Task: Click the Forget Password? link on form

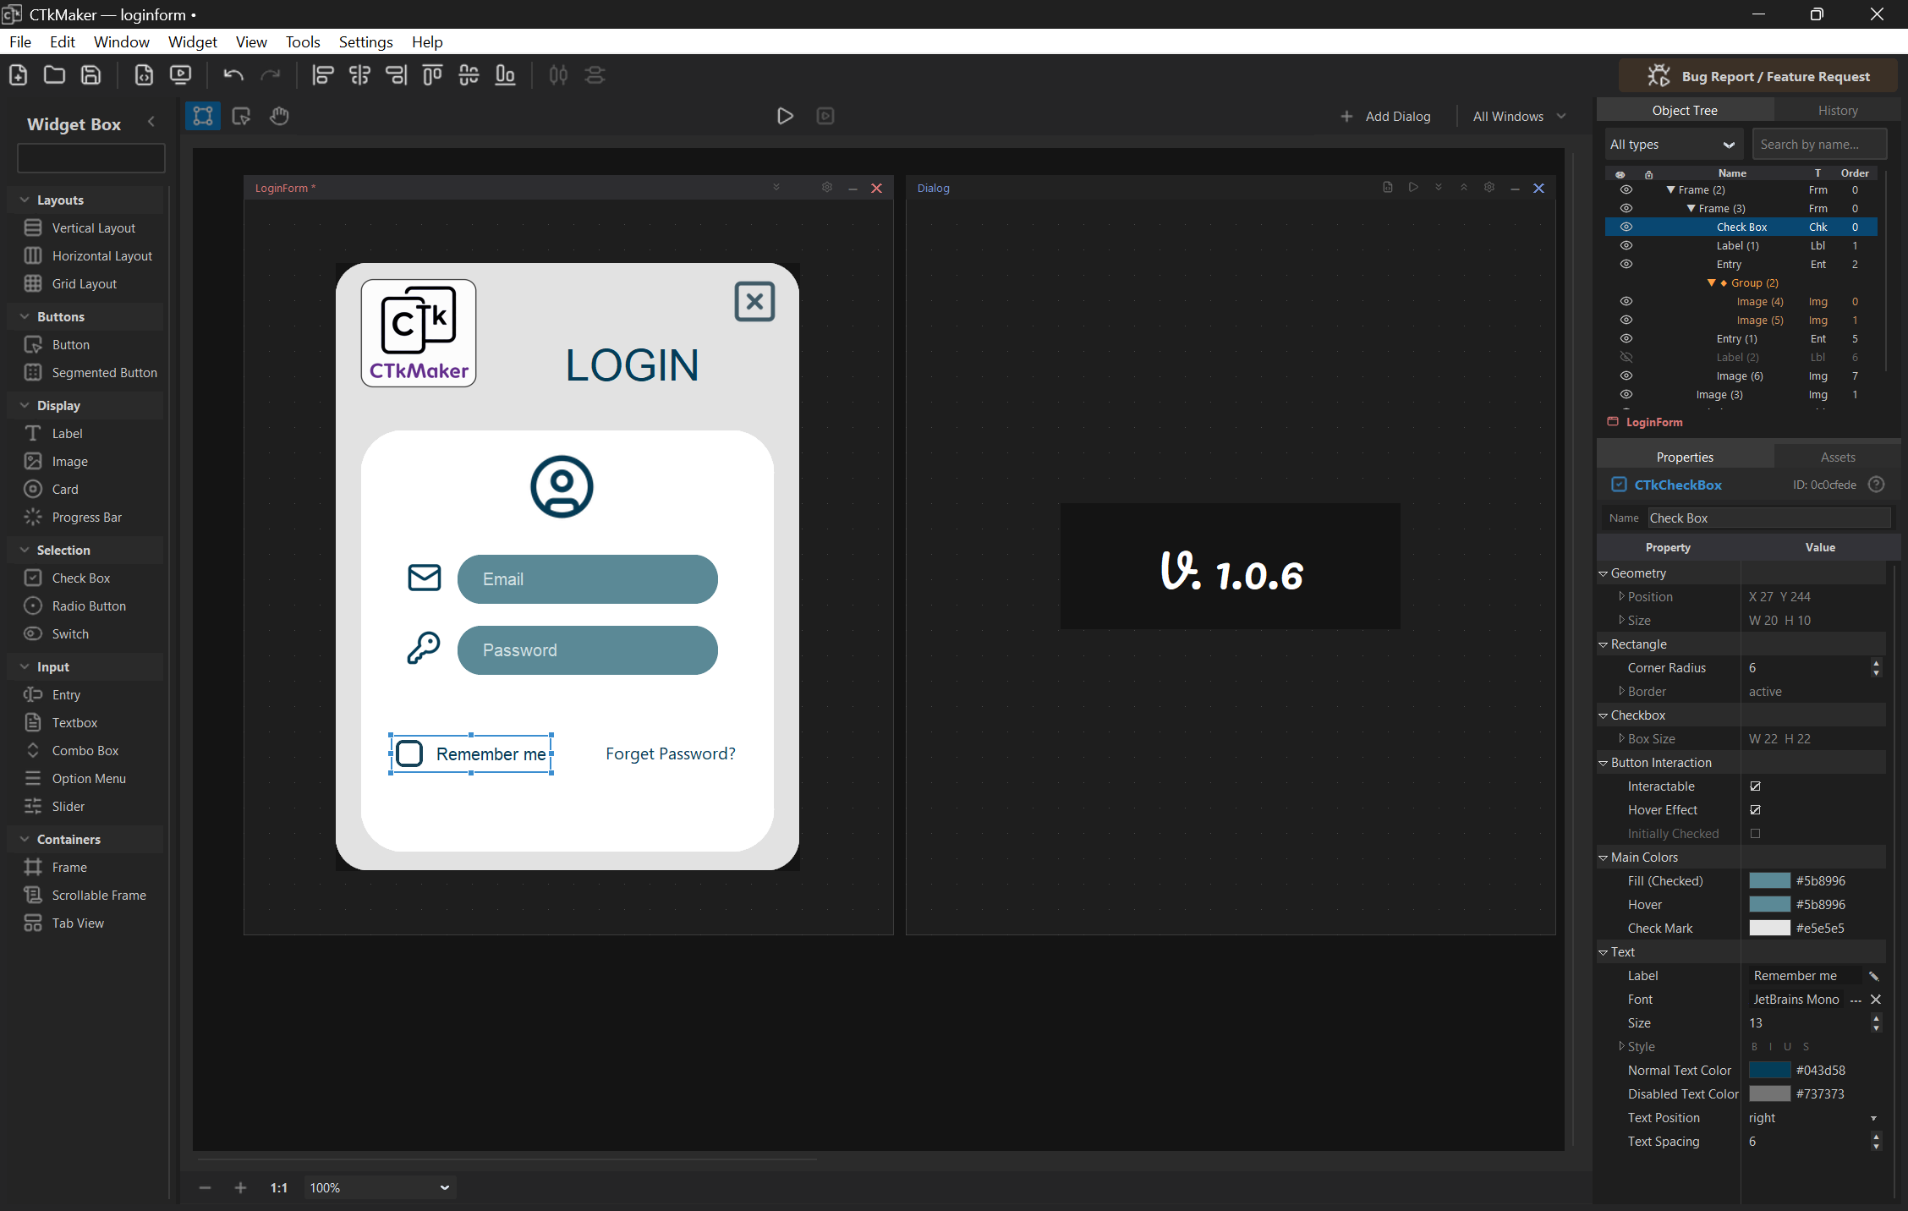Action: tap(670, 753)
